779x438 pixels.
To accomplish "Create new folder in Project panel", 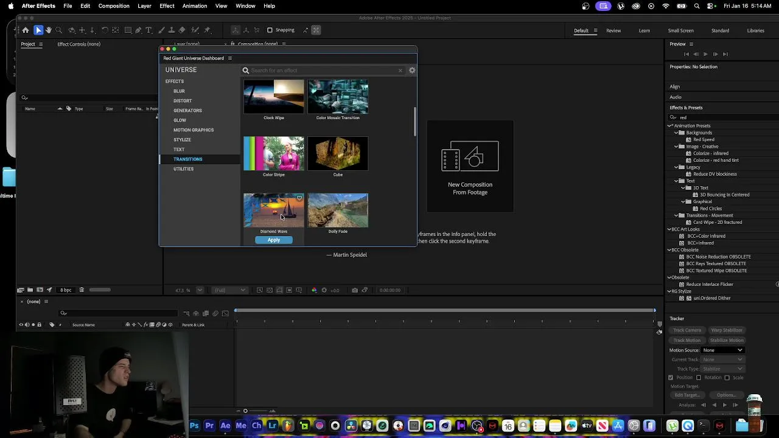I will (30, 290).
